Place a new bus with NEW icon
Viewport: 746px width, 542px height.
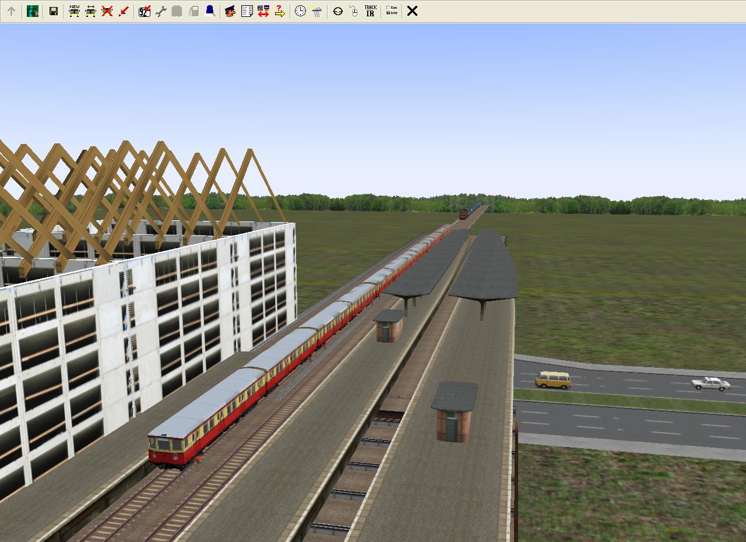74,11
